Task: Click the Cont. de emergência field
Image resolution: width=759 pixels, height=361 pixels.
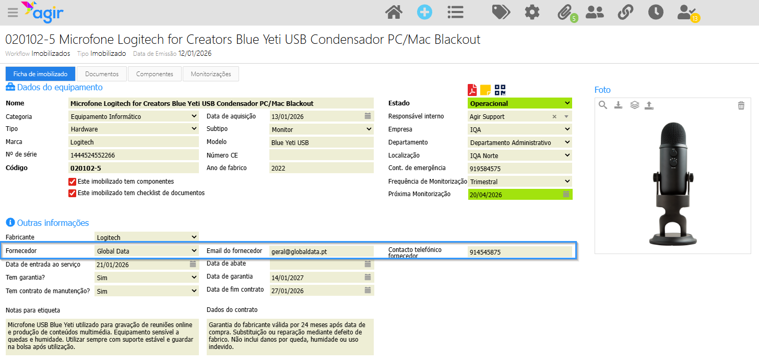Action: click(x=520, y=169)
